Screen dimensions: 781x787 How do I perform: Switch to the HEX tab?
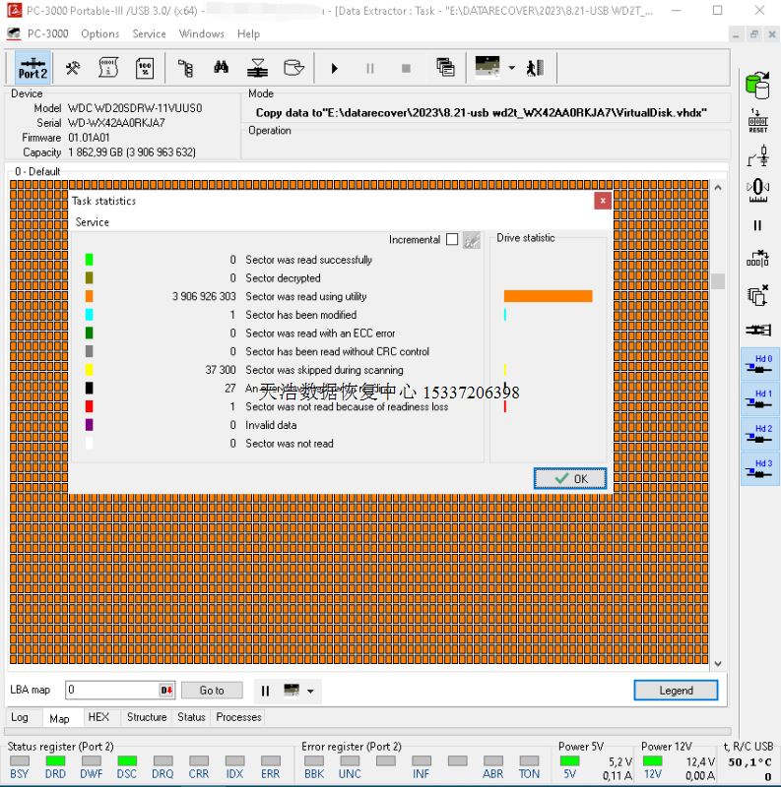(98, 717)
